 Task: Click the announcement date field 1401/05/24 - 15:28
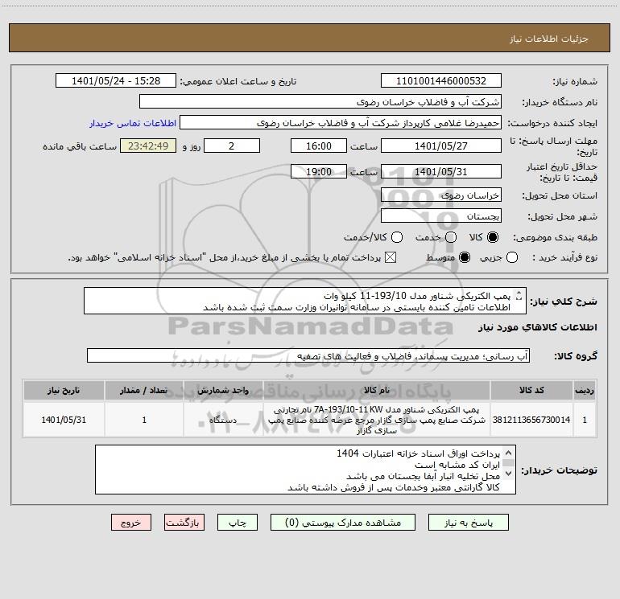click(x=116, y=81)
